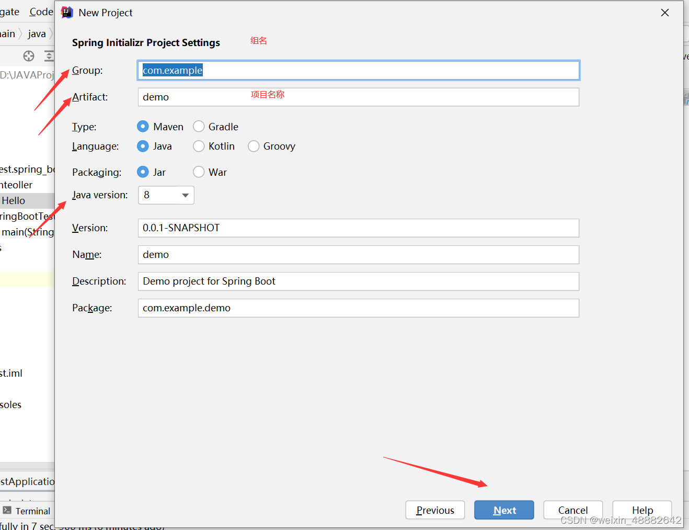
Task: Click the IntelliJ icon in dialog title
Action: (67, 13)
